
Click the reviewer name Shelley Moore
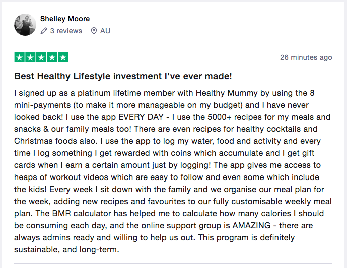65,19
